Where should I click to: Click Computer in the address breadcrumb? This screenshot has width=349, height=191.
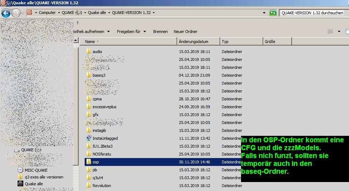coord(47,13)
